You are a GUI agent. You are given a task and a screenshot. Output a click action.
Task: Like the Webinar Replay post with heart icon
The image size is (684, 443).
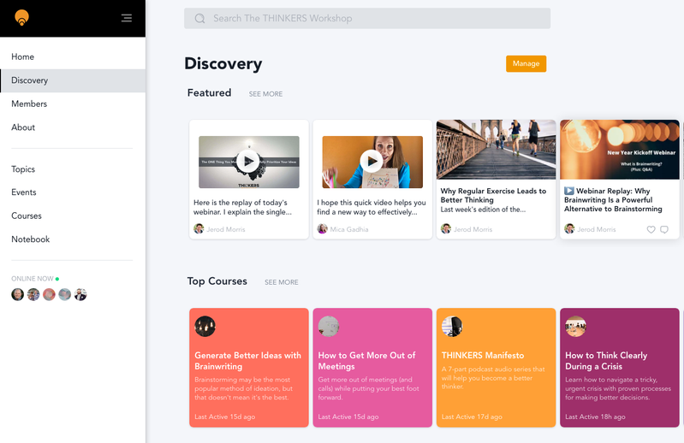coord(651,229)
